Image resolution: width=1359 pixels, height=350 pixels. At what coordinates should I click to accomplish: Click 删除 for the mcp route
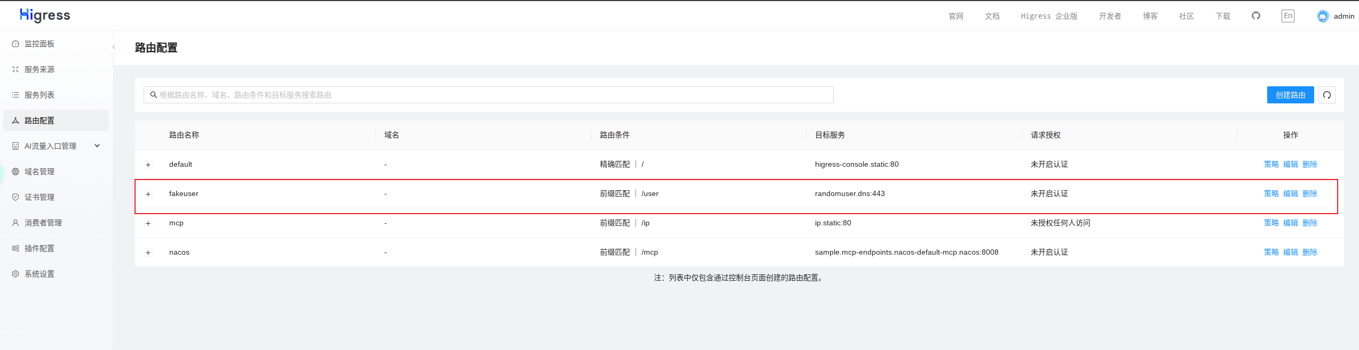tap(1310, 223)
